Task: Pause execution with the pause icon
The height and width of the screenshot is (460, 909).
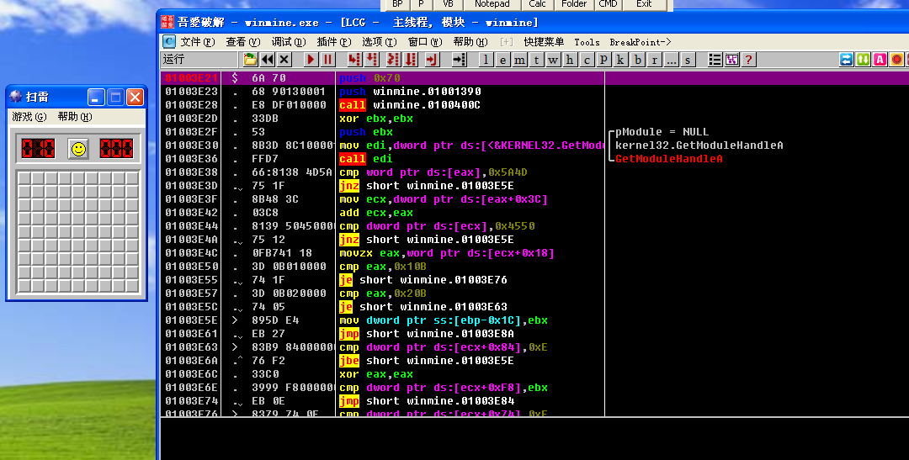Action: [x=327, y=59]
